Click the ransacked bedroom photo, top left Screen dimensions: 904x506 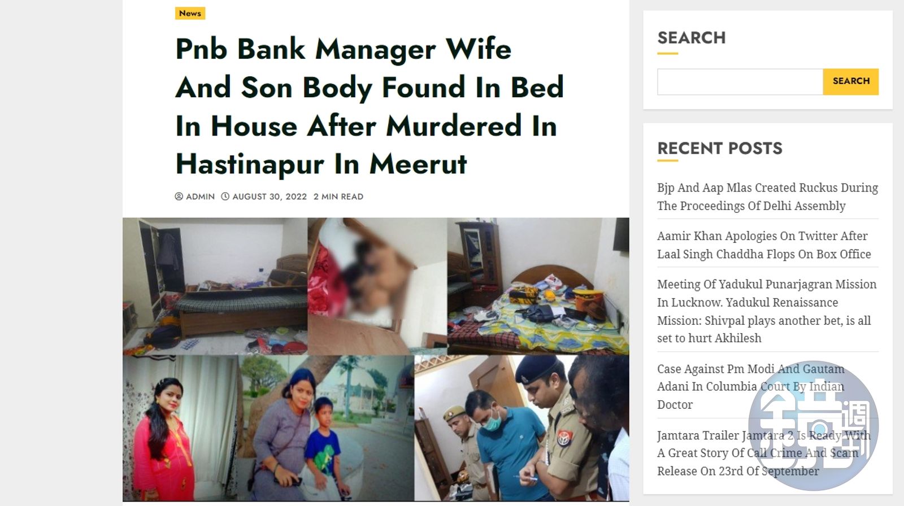point(215,286)
